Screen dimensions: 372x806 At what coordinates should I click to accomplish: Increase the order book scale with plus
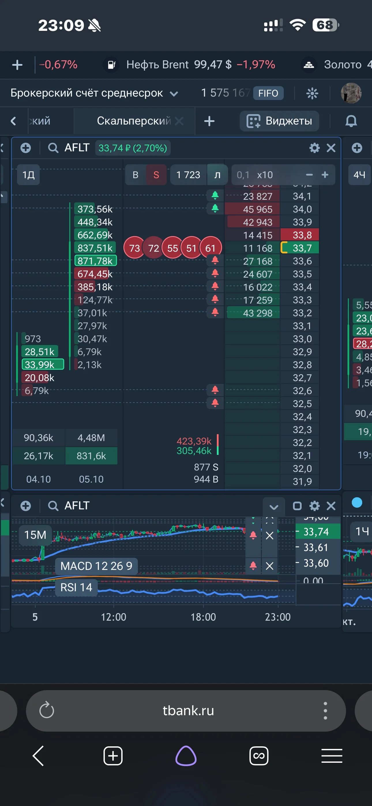[325, 175]
